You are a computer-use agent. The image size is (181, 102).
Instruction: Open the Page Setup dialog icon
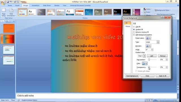pos(4,12)
